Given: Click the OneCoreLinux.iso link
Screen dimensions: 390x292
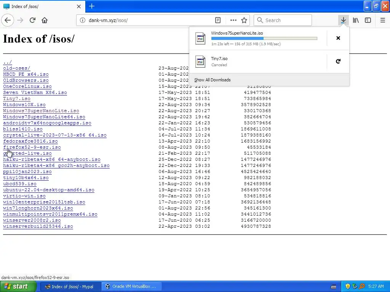Looking at the screenshot, I should (27, 86).
